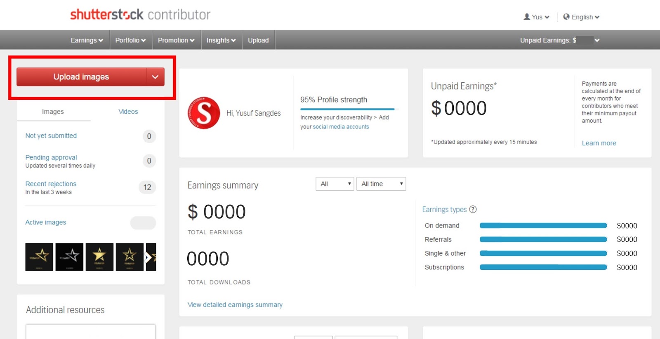Click "Updated approximately every 15 minutes" note
Image resolution: width=660 pixels, height=339 pixels.
484,142
